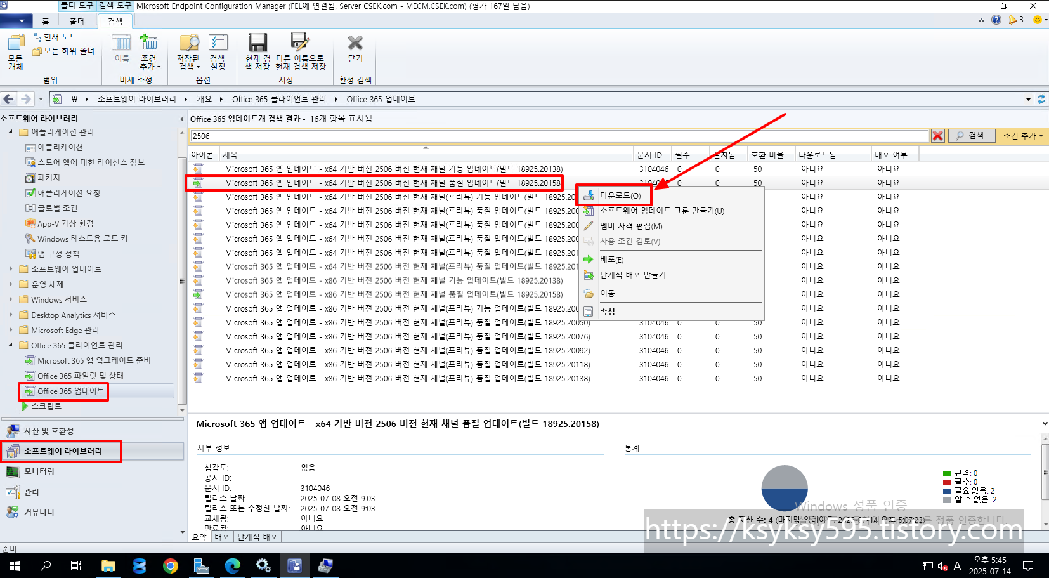
Task: Choose 단계적 배포 만들기 menu item
Action: (633, 275)
